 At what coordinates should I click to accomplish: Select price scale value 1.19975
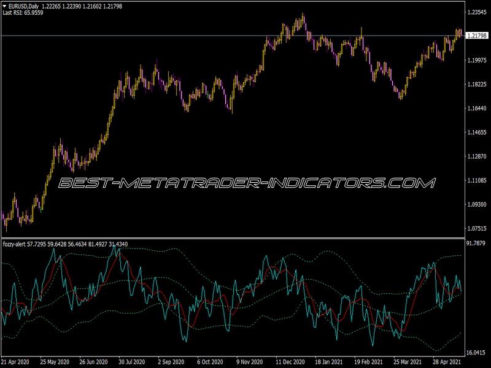pyautogui.click(x=477, y=60)
